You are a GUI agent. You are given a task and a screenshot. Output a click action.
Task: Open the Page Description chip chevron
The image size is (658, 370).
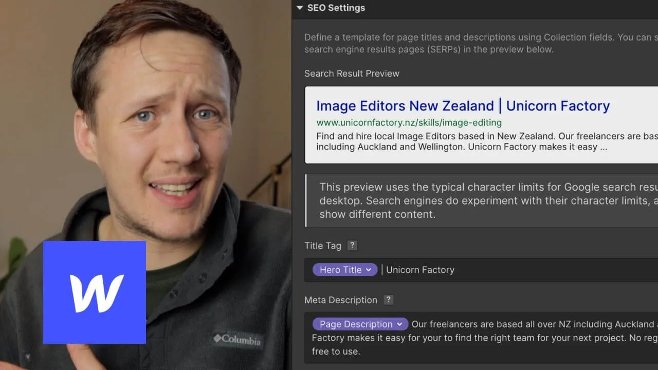tap(399, 324)
